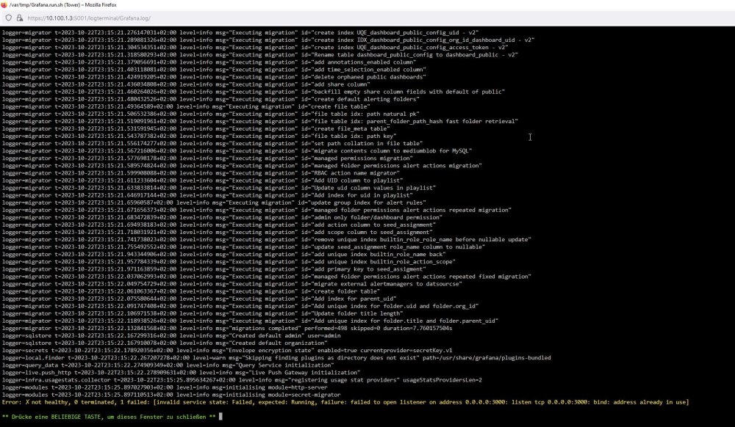Click the warn line "Skipping finding plugins as directory does not exist"
The height and width of the screenshot is (427, 735).
point(276,358)
